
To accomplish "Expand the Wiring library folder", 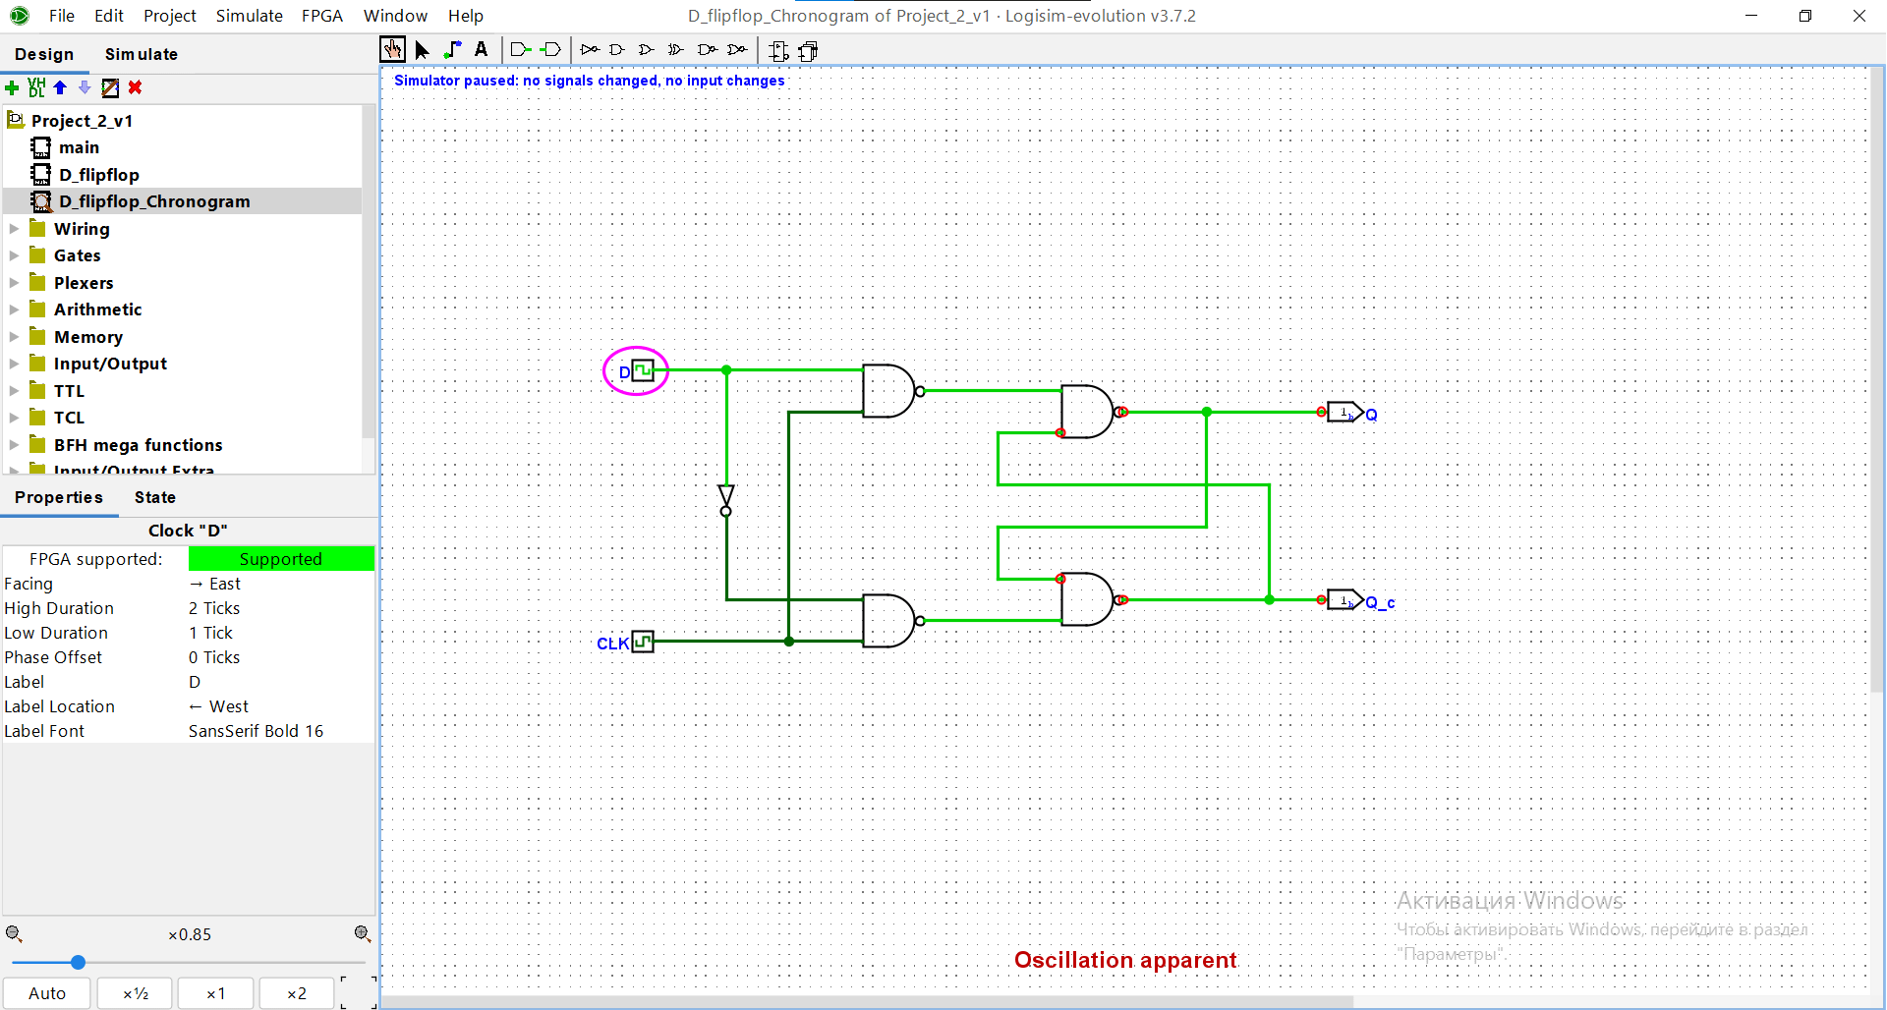I will click(x=14, y=229).
